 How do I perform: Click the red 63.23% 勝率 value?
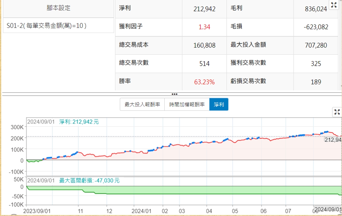pyautogui.click(x=204, y=82)
